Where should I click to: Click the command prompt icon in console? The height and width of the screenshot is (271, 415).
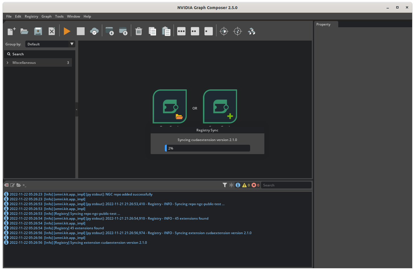[x=24, y=185]
